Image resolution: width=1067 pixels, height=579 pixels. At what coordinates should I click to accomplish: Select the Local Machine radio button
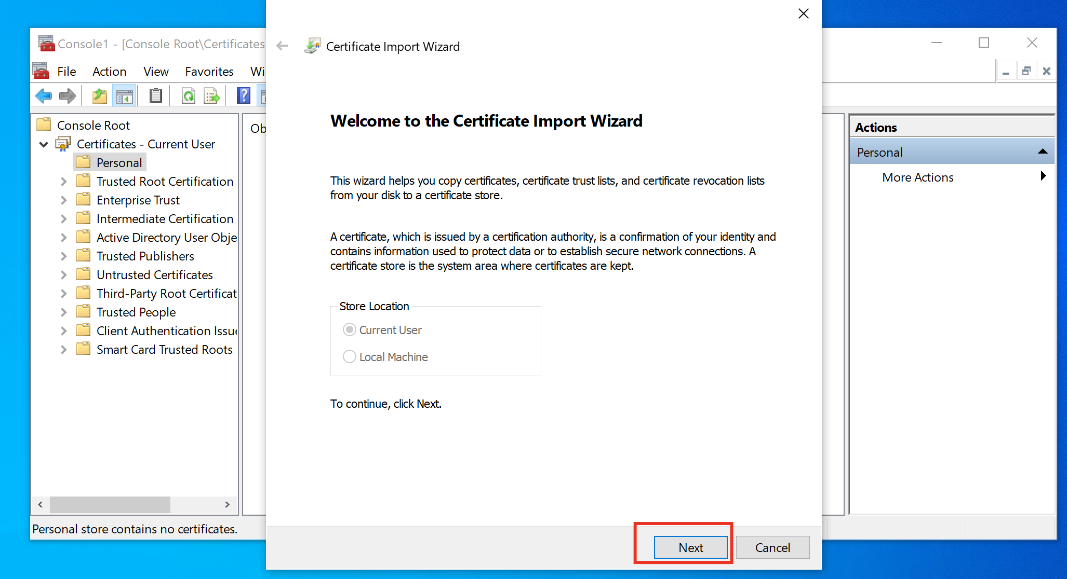tap(350, 357)
